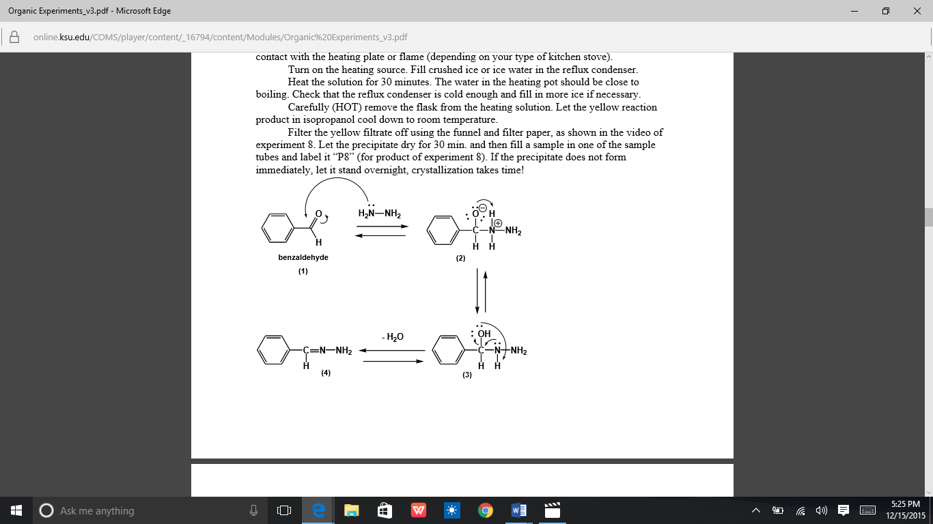The height and width of the screenshot is (524, 933).
Task: Click the word 'Carefully' in the paragraph
Action: [309, 108]
